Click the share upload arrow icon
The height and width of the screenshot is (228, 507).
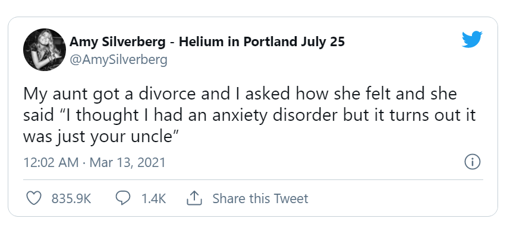(x=194, y=198)
